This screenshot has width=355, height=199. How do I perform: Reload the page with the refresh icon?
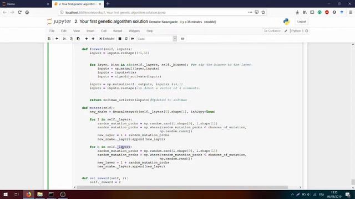(x=20, y=12)
